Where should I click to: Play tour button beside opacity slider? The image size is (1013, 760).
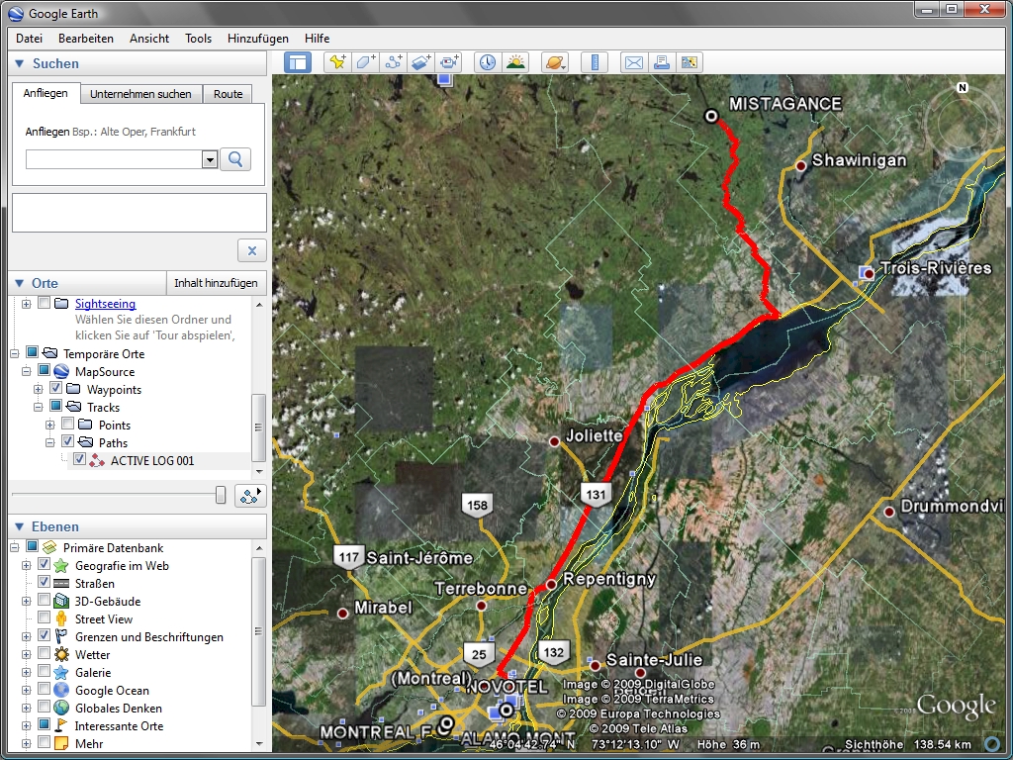coord(250,496)
